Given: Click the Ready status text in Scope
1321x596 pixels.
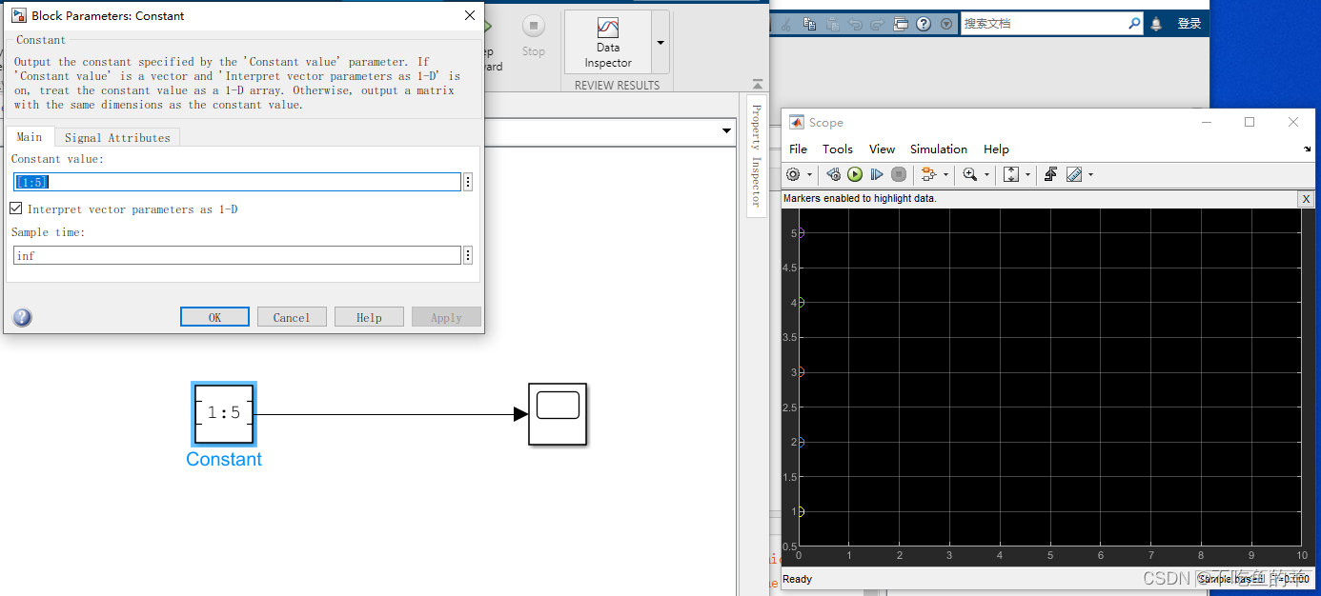Looking at the screenshot, I should (798, 579).
